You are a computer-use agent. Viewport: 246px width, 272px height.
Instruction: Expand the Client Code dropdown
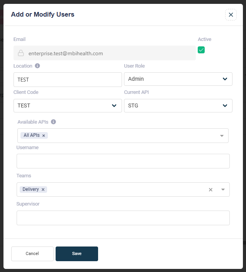(x=68, y=105)
